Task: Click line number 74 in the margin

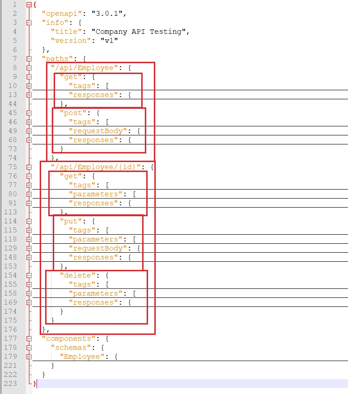Action: pos(13,158)
